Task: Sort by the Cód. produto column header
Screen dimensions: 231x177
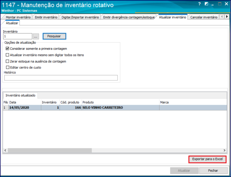Action: [71, 102]
